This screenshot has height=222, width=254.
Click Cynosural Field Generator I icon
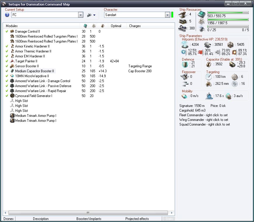12,96
